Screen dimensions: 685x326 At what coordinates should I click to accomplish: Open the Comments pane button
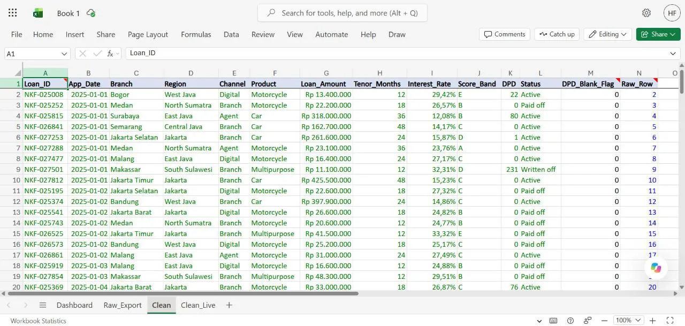(505, 34)
